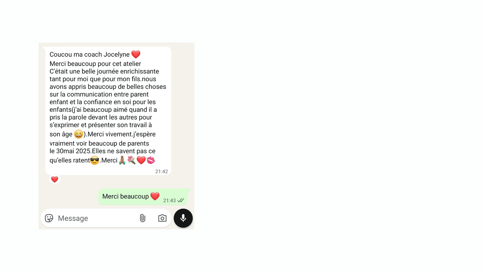Click the 30mai 2025 date text
Viewport: 484px width, 272px height.
pos(74,151)
